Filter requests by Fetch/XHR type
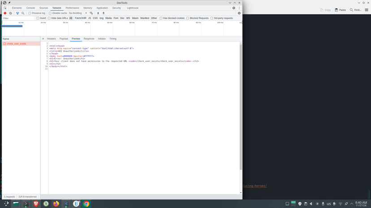 [x=81, y=18]
